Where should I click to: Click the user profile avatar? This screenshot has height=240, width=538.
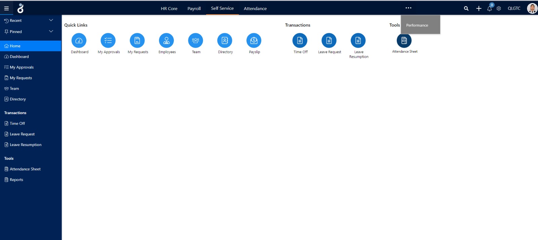pos(532,8)
